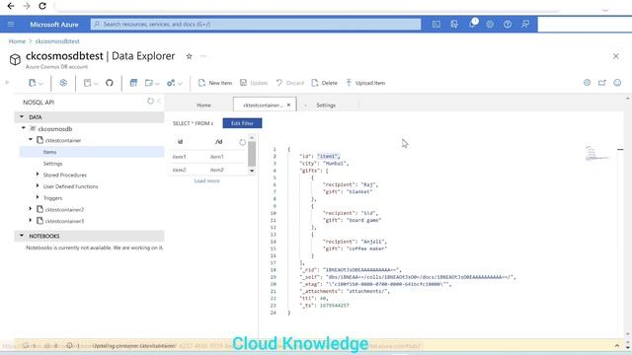Open the Azure portal hamburger menu
This screenshot has width=632, height=355.
[11, 24]
